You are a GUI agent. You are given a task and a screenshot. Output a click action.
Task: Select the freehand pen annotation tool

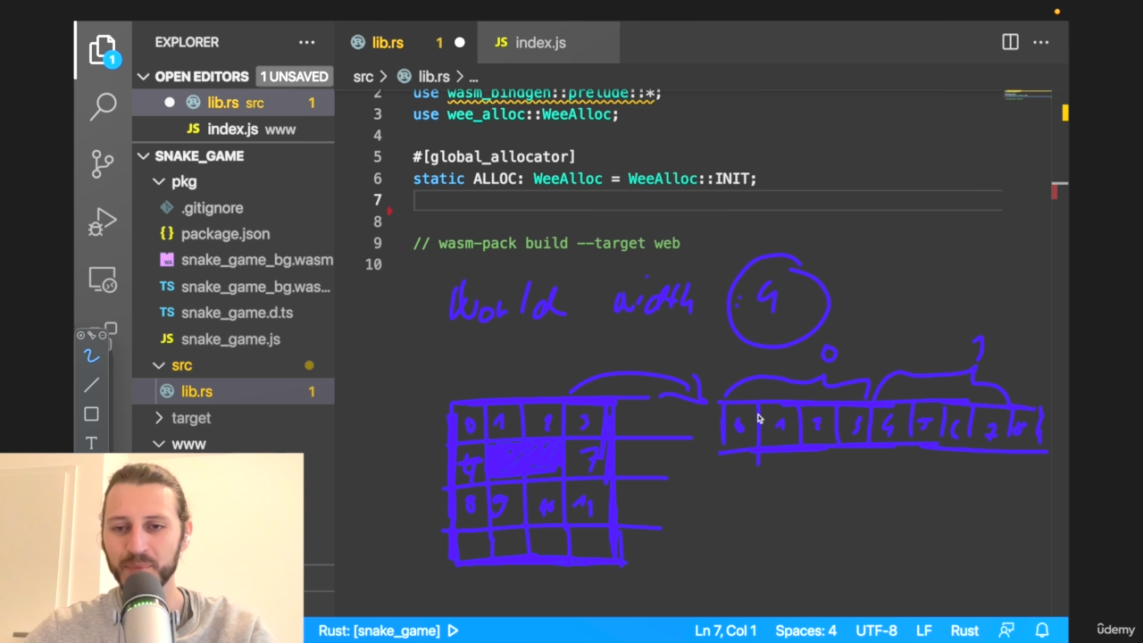pyautogui.click(x=91, y=356)
